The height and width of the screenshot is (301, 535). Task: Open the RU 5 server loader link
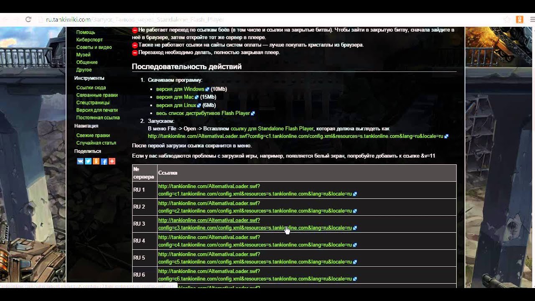pos(255,258)
